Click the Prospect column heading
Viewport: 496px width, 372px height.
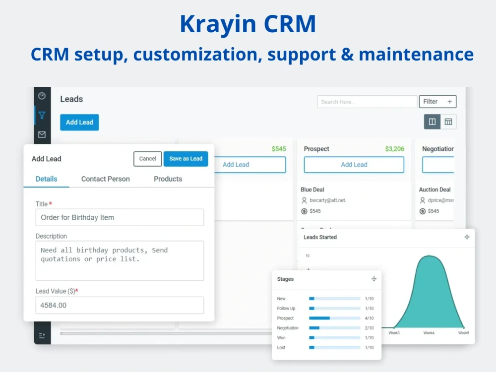click(316, 149)
